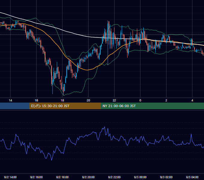Click the 4 hour label on price chart axis

192,100
